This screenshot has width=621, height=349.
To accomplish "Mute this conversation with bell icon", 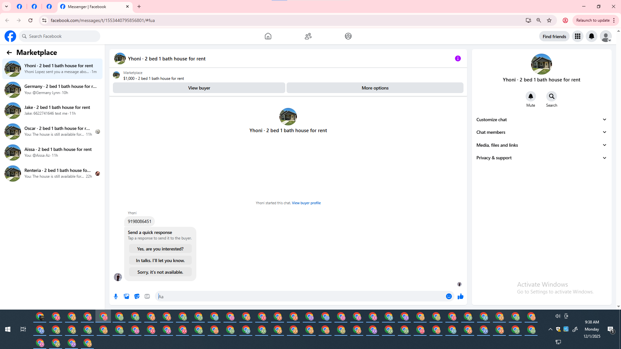I will coord(530,96).
